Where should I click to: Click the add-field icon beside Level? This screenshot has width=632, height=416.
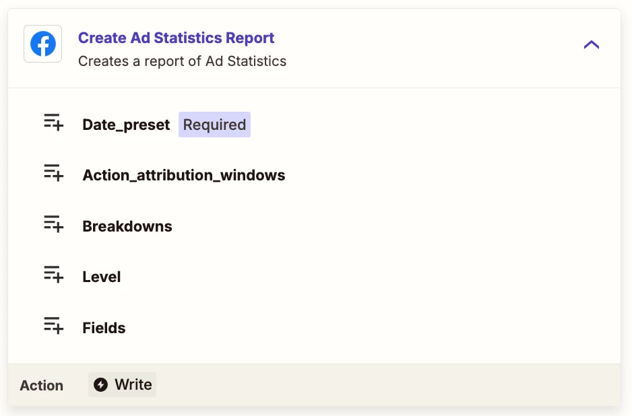point(54,275)
